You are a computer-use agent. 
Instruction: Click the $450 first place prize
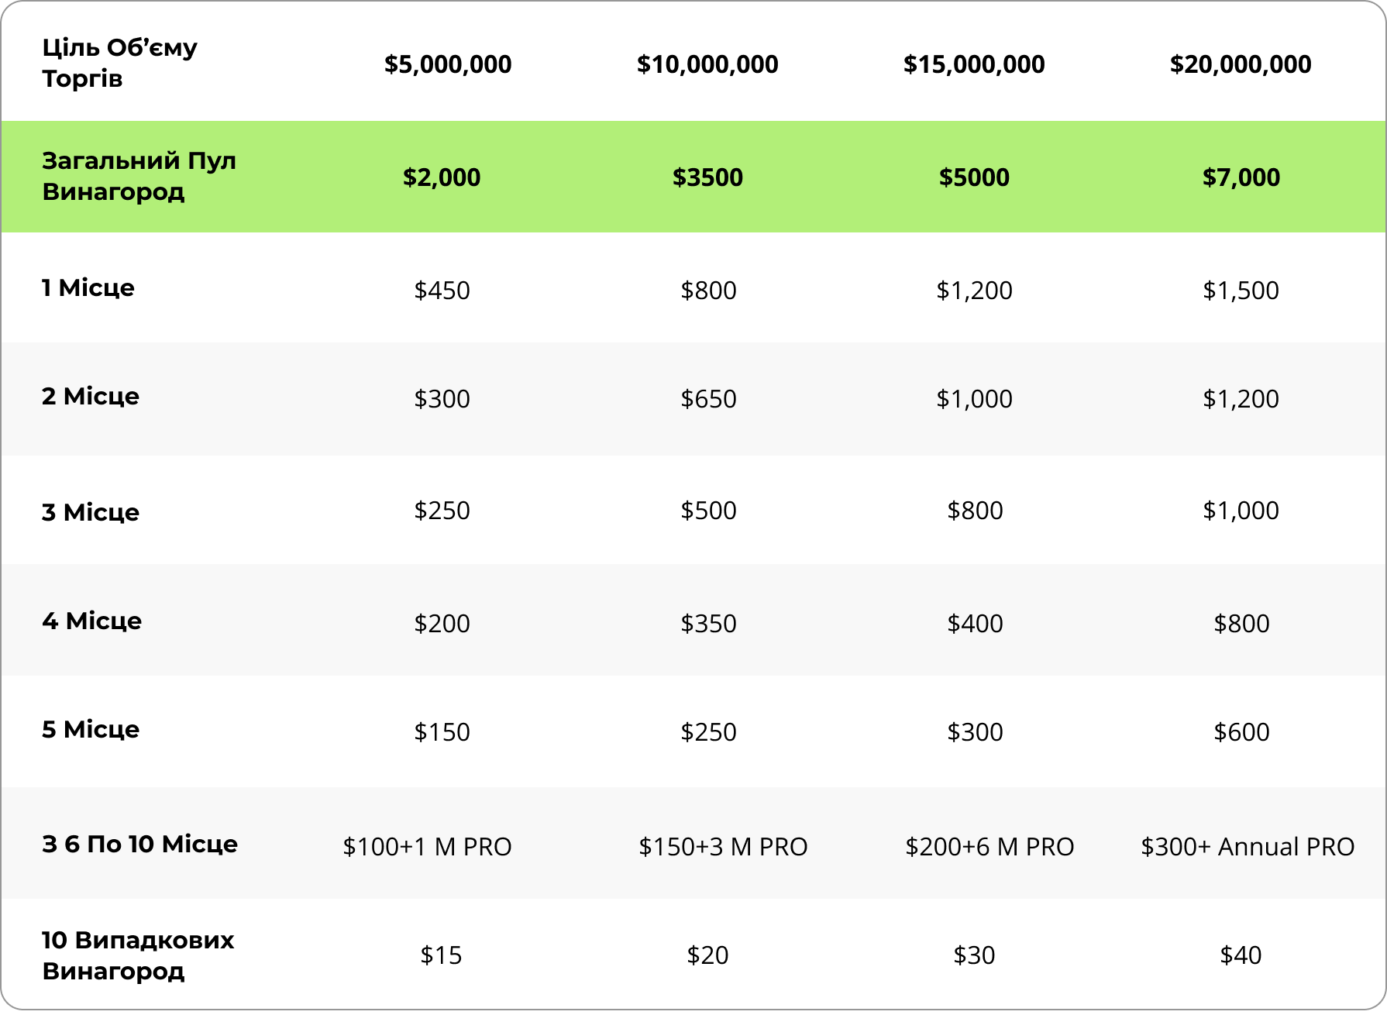(442, 291)
